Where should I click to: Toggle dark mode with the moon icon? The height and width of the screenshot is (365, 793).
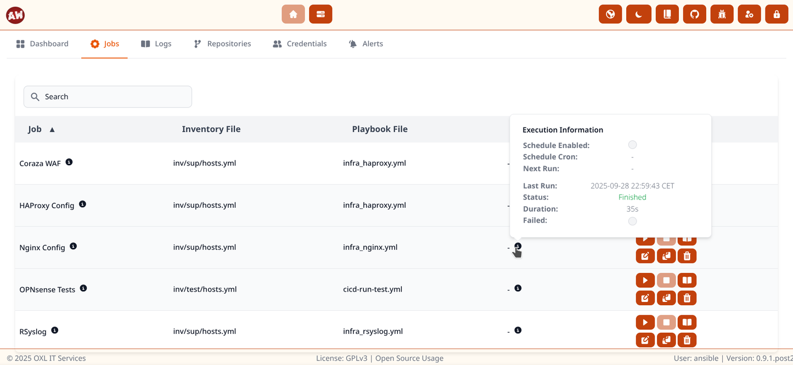pos(638,14)
